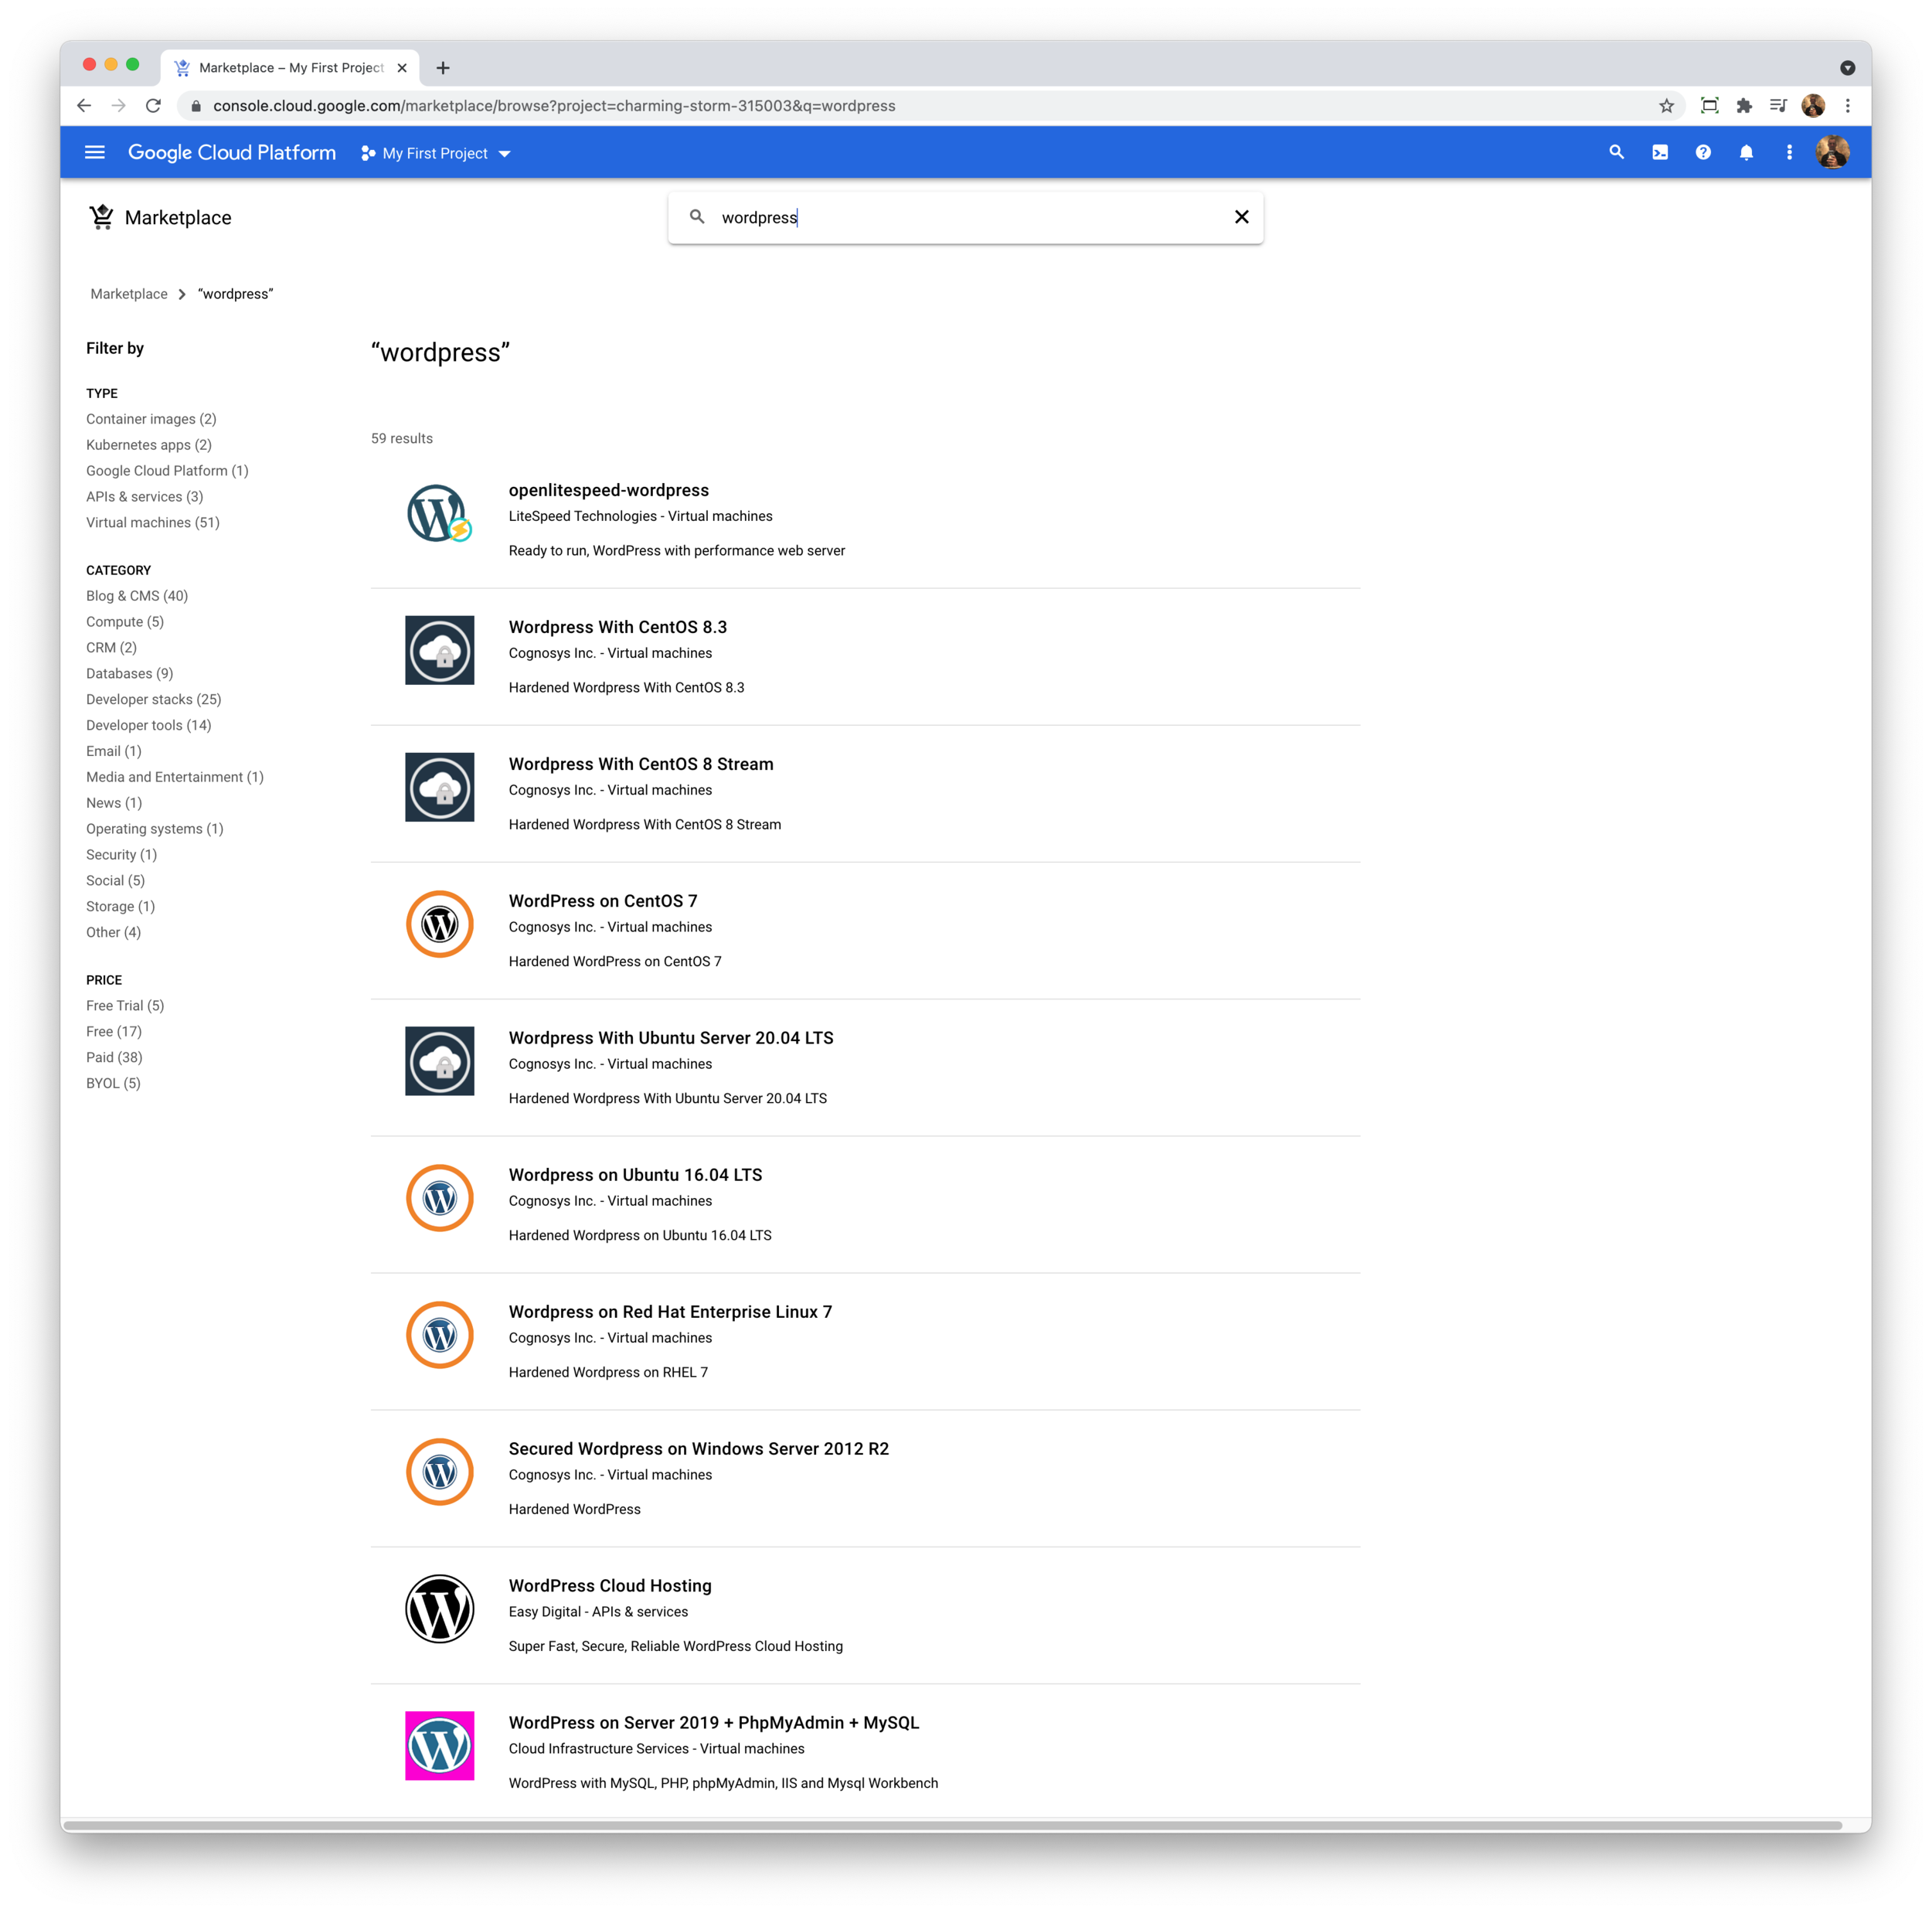Filter by Security (1)

tap(122, 855)
